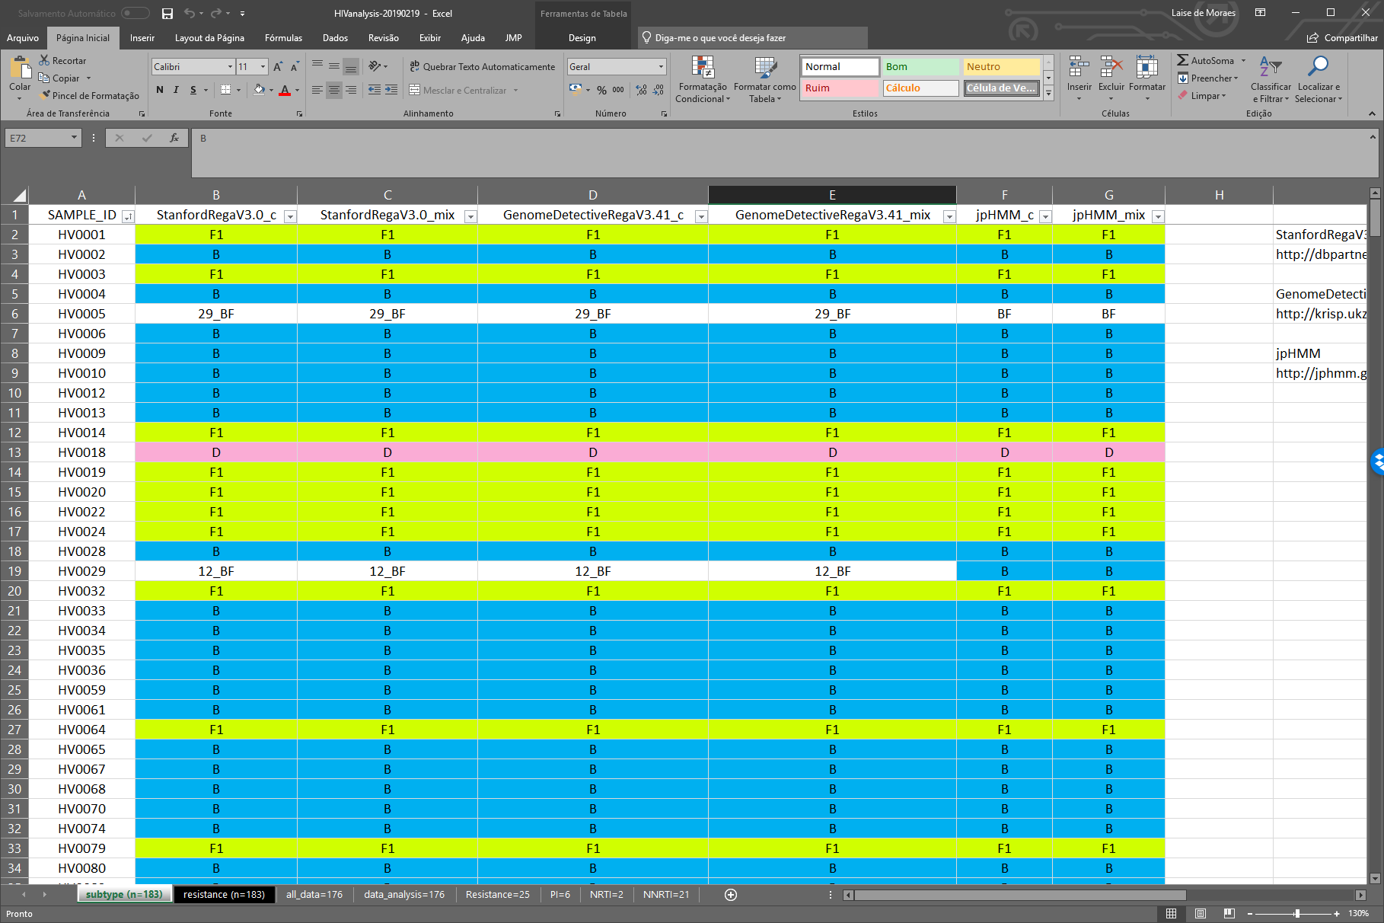Image resolution: width=1384 pixels, height=923 pixels.
Task: Click the horizontal scrollbar at the sheet bottom
Action: coord(1019,895)
